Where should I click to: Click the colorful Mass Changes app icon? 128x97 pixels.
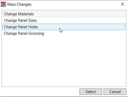pos(3,4)
